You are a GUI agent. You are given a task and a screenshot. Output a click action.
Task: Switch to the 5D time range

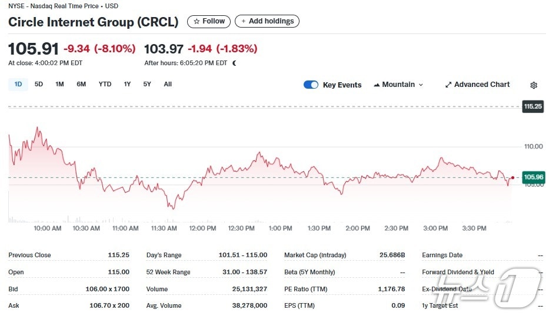pos(39,84)
